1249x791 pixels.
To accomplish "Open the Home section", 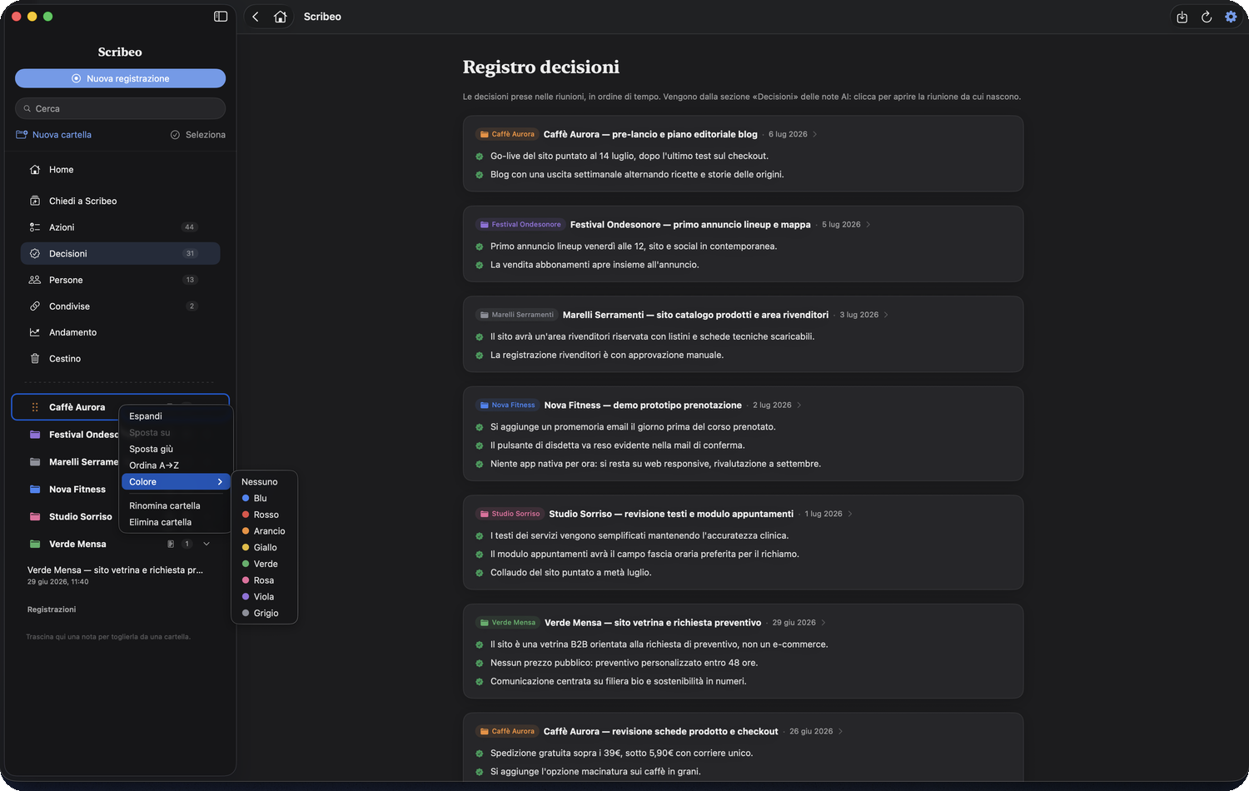I will pos(120,170).
